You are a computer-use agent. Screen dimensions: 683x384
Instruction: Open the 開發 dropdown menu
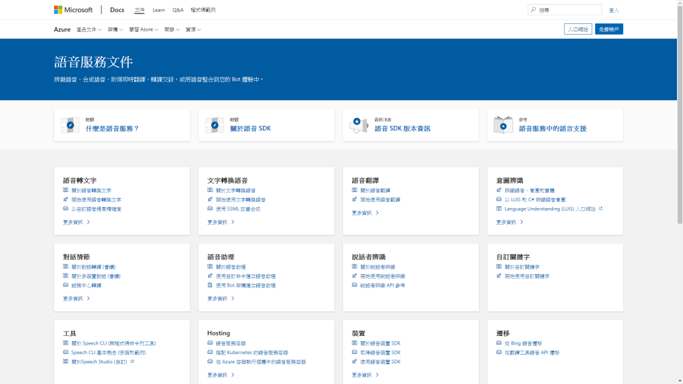[x=171, y=29]
